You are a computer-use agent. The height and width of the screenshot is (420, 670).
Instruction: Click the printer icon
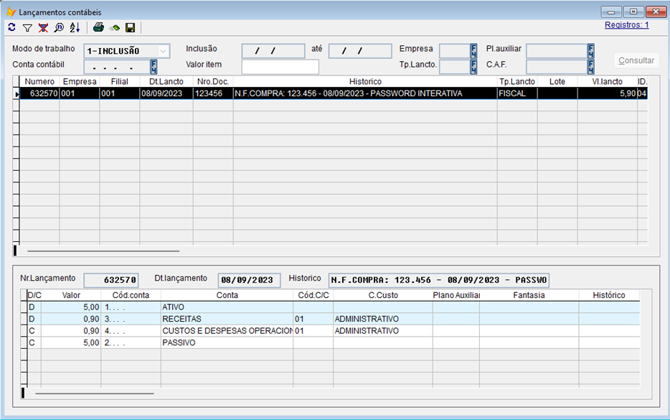pyautogui.click(x=99, y=27)
